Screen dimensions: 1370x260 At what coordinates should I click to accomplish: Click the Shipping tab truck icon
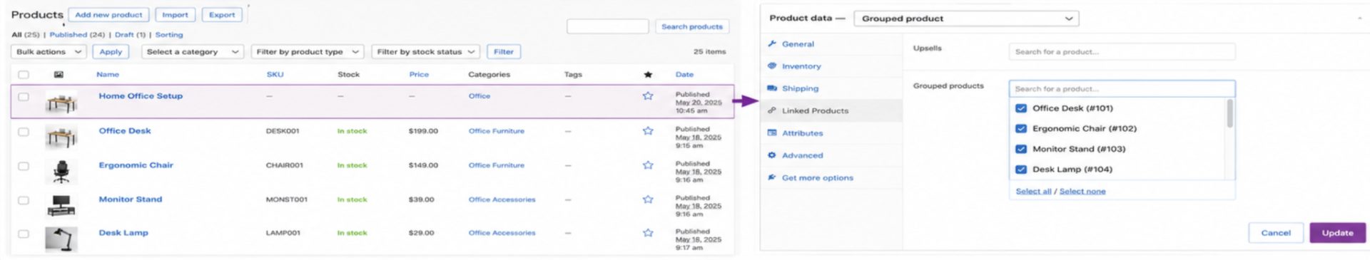772,88
